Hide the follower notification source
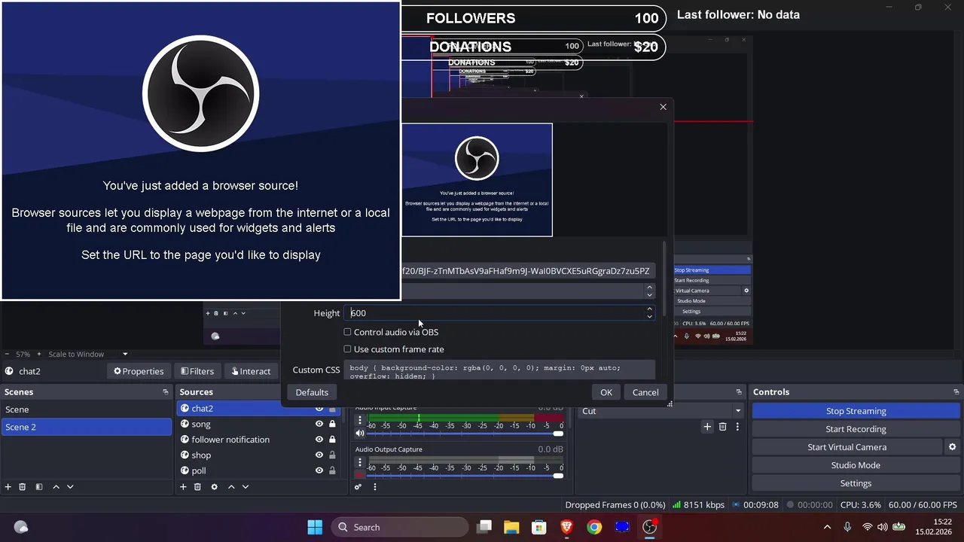 pos(319,440)
